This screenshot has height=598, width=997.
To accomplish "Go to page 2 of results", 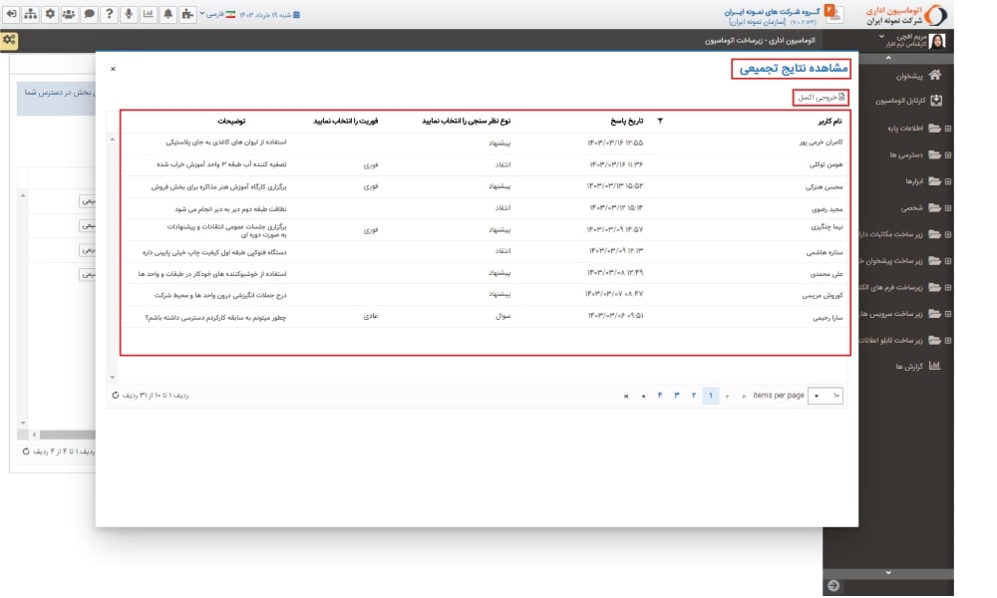I will click(693, 396).
